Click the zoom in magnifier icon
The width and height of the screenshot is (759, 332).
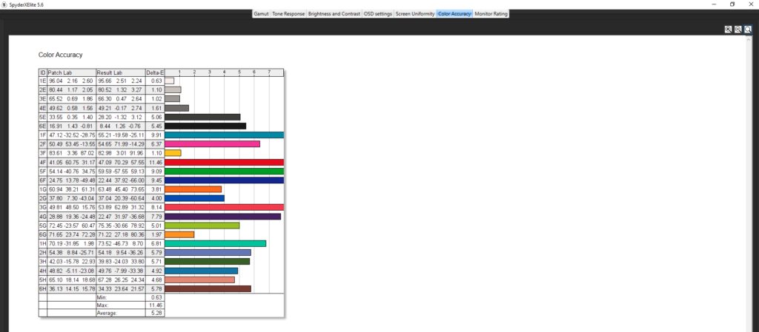(729, 30)
